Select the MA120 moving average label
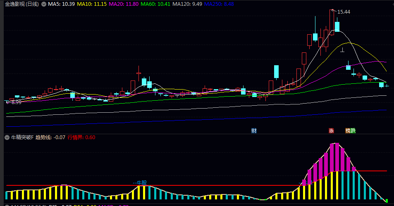 tap(187, 4)
